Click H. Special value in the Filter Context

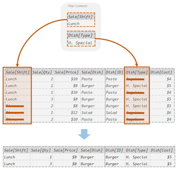80,43
